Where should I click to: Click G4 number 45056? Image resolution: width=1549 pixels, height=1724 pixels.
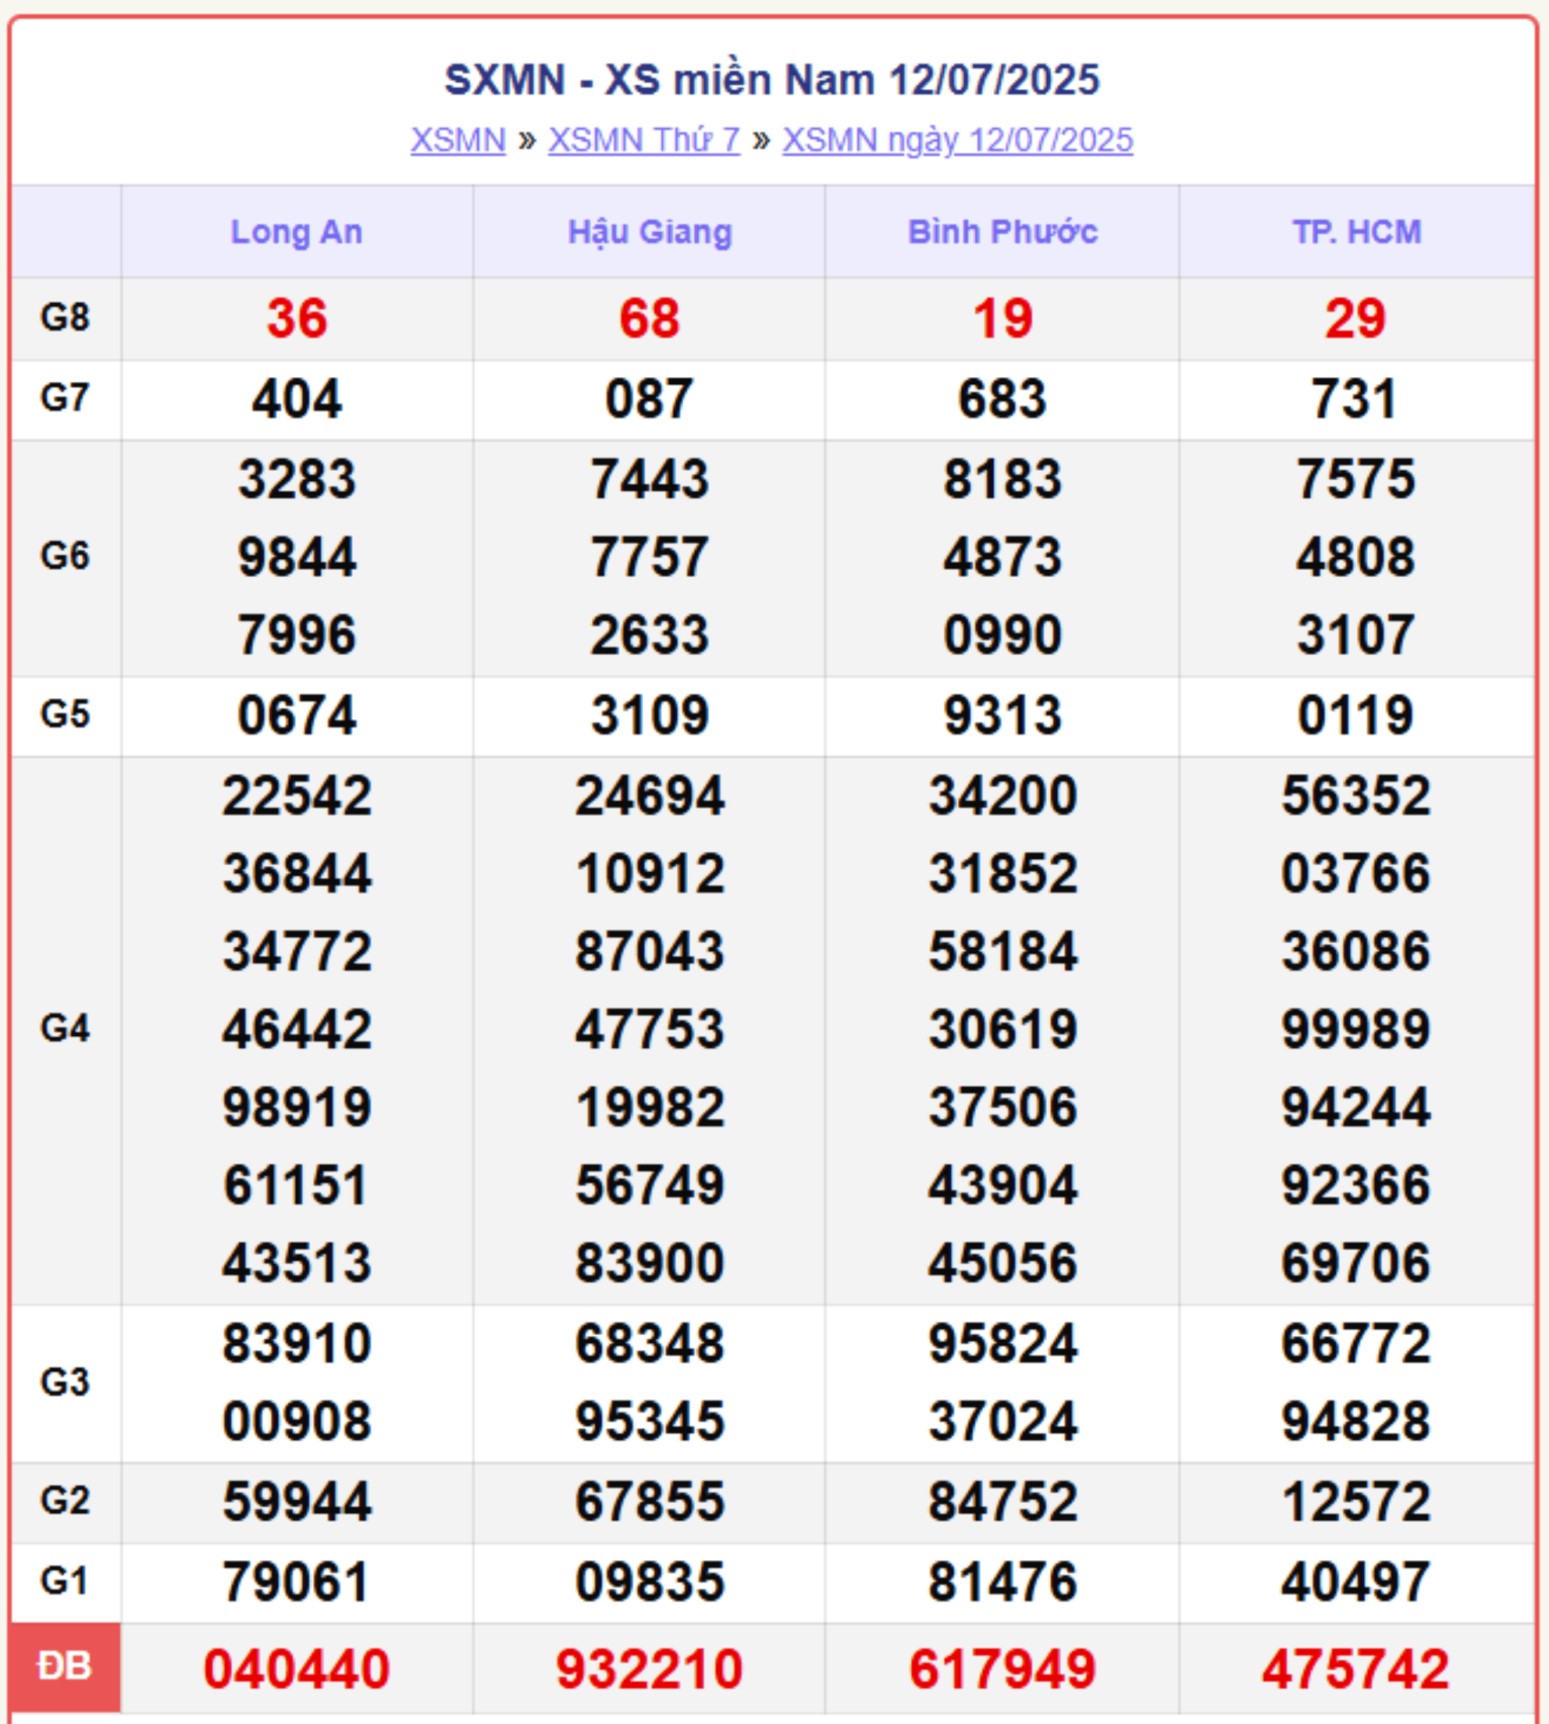coord(1002,1262)
